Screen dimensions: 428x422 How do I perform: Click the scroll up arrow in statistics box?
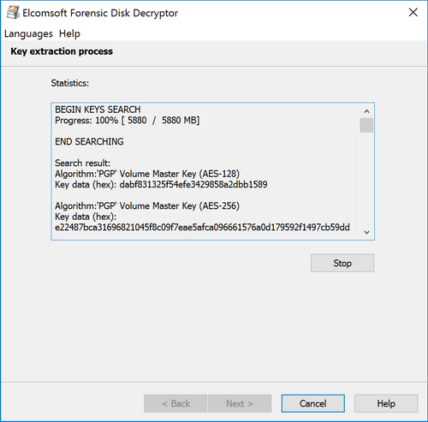[366, 111]
